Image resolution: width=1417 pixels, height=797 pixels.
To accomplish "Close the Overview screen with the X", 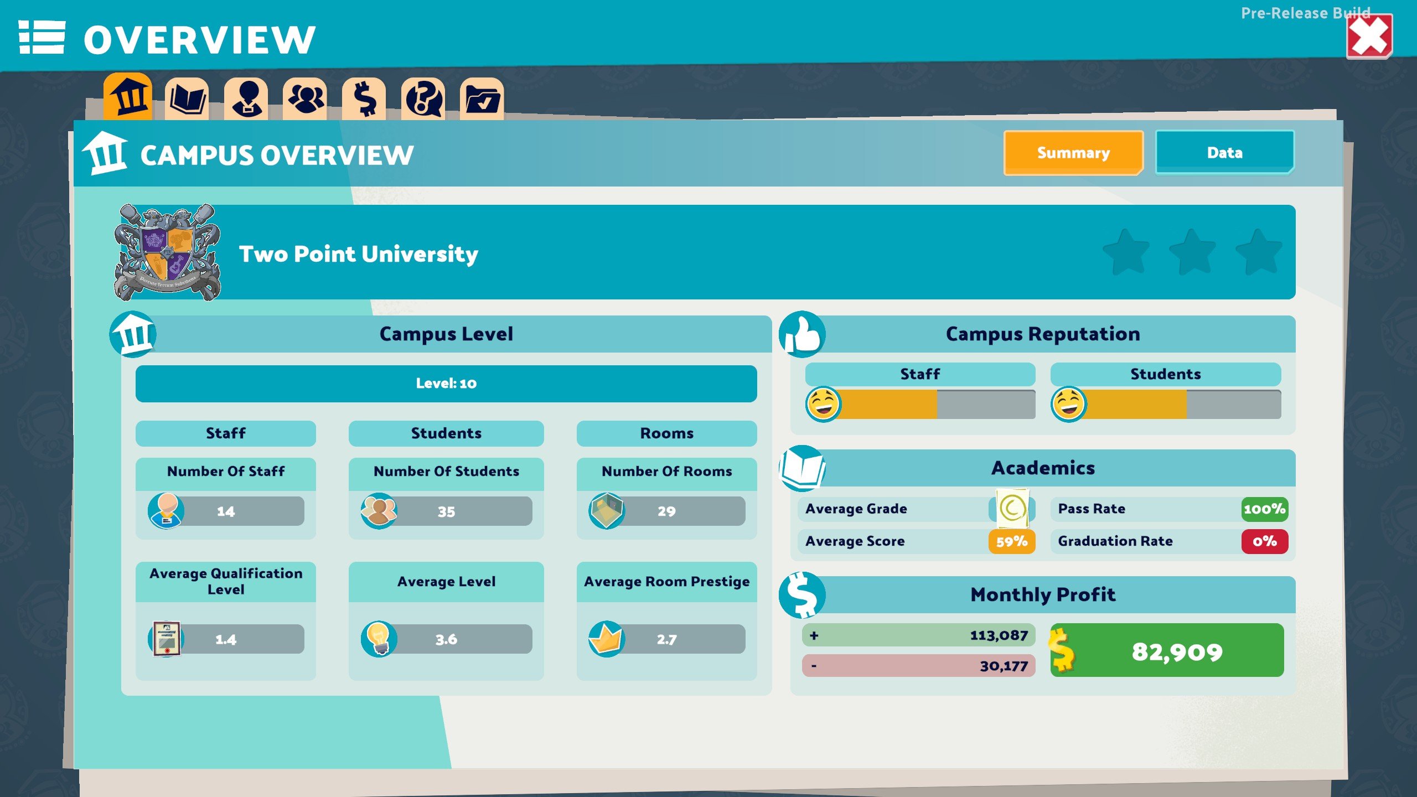I will pyautogui.click(x=1369, y=37).
